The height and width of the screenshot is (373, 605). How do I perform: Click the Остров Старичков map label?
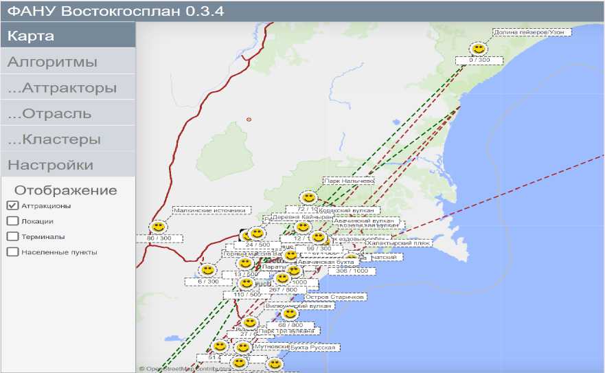336,297
